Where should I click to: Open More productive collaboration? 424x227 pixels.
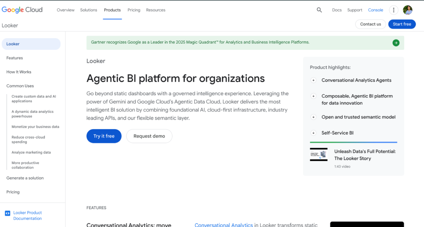tap(25, 165)
